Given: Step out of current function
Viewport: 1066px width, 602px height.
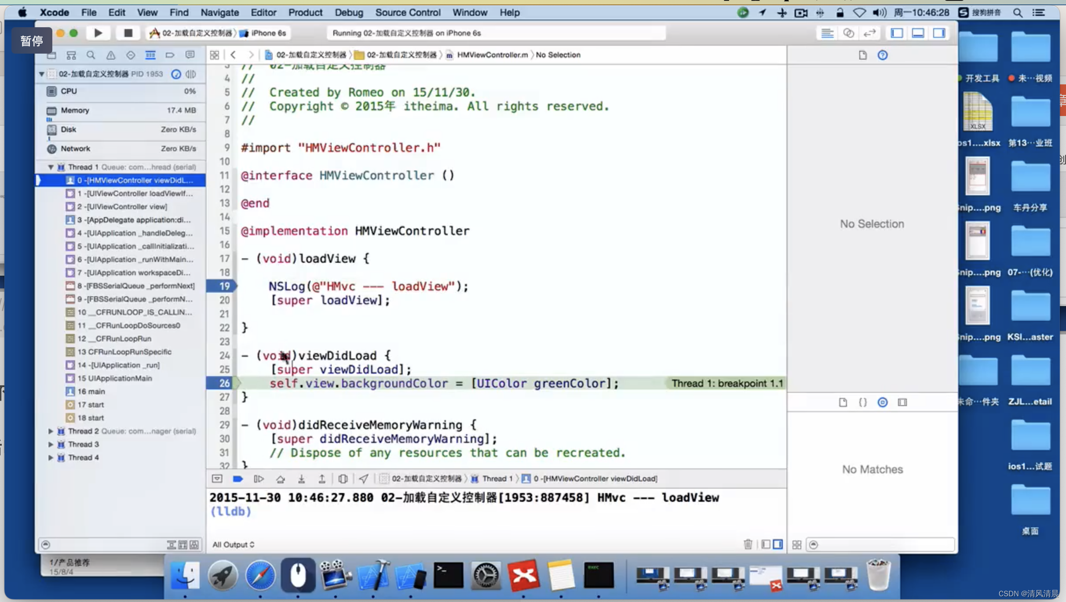Looking at the screenshot, I should [322, 479].
